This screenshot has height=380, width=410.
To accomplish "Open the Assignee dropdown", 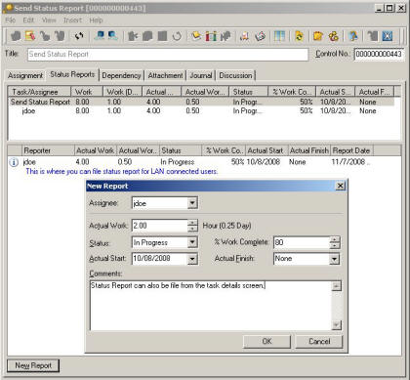I will tap(192, 203).
